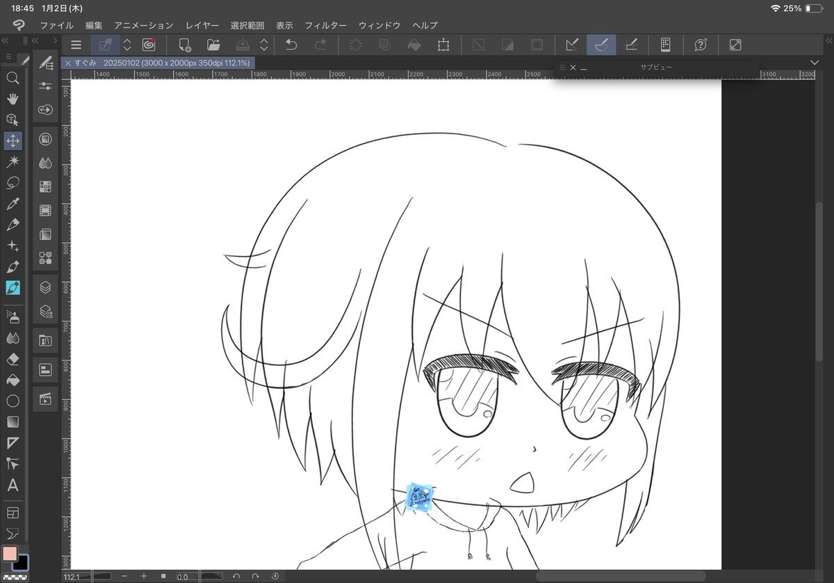Open the 表示 menu

pyautogui.click(x=284, y=25)
